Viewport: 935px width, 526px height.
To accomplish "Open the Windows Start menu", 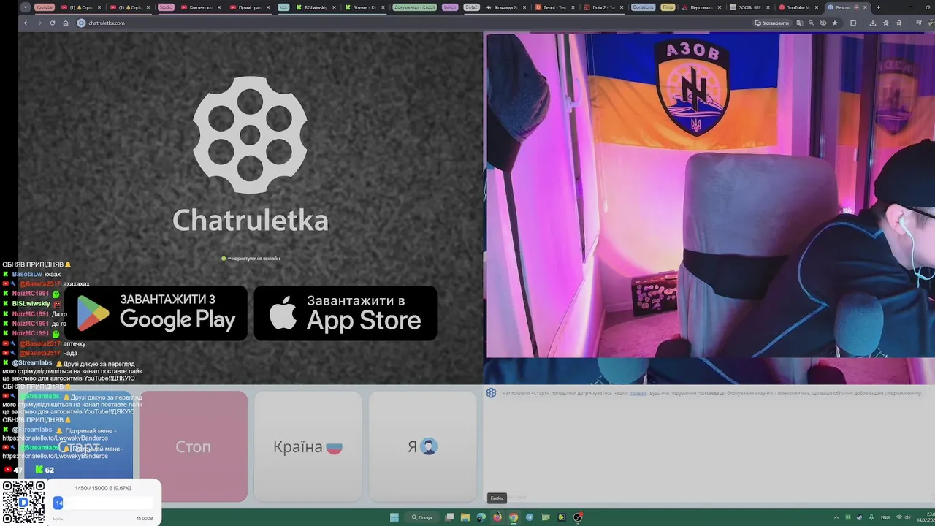I will pyautogui.click(x=394, y=517).
